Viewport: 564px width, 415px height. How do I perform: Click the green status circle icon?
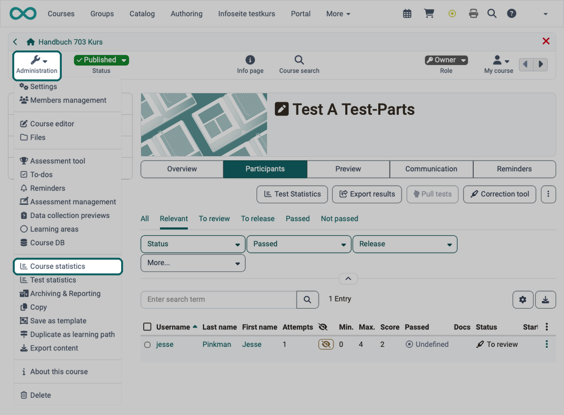[x=452, y=14]
